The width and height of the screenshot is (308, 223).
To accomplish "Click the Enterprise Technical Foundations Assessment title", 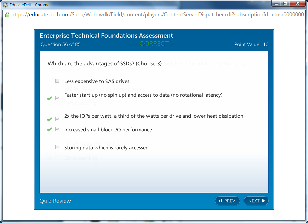I will tap(106, 36).
